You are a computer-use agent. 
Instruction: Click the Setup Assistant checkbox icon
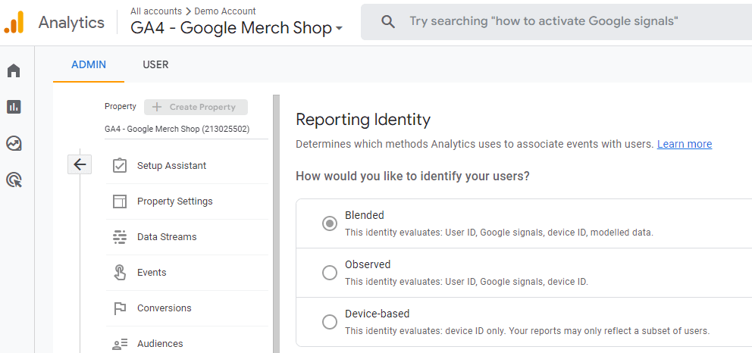coord(120,166)
